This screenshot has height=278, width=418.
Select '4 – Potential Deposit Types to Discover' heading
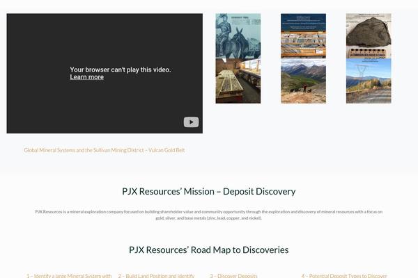click(x=344, y=276)
